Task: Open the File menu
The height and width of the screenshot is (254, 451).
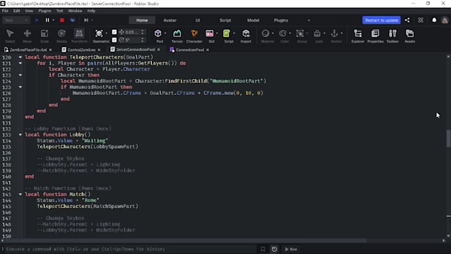Action: (x=5, y=11)
